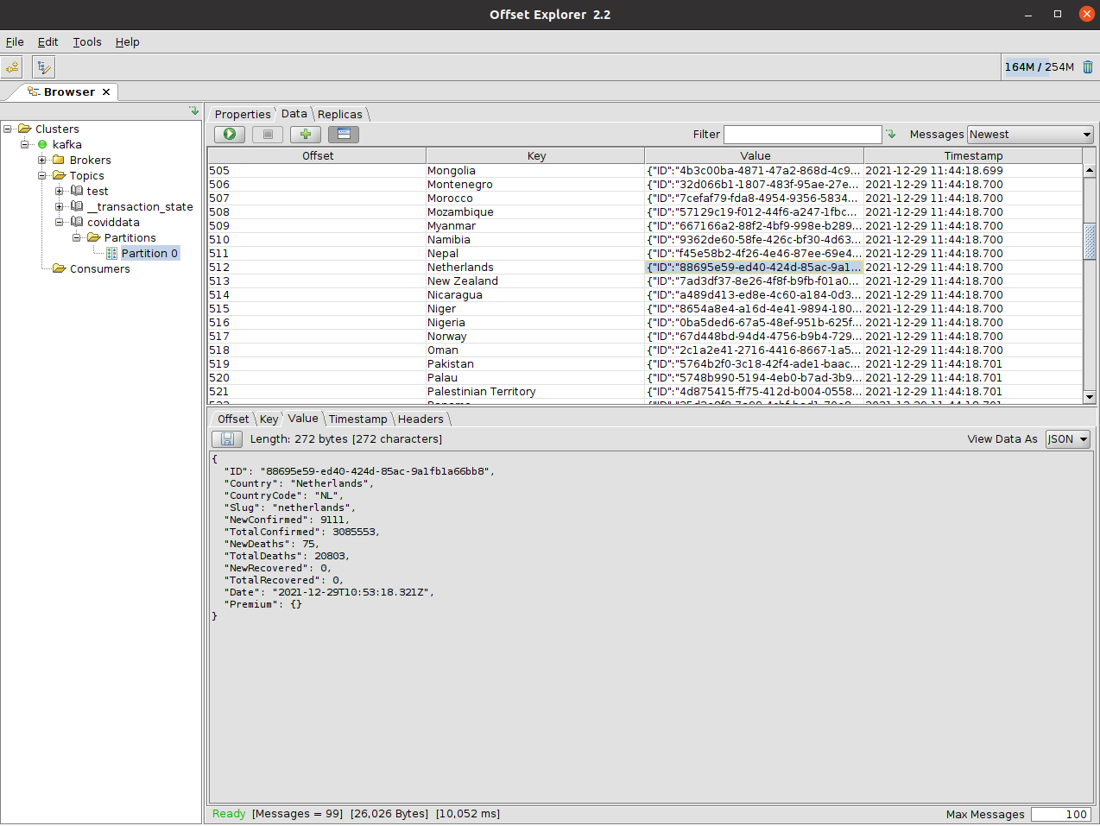
Task: Click green arrow icon beside Filter field
Action: [x=891, y=135]
